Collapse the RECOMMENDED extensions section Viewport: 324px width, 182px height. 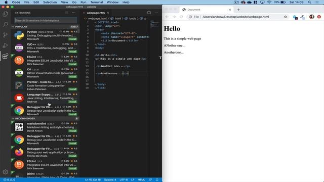click(x=45, y=118)
